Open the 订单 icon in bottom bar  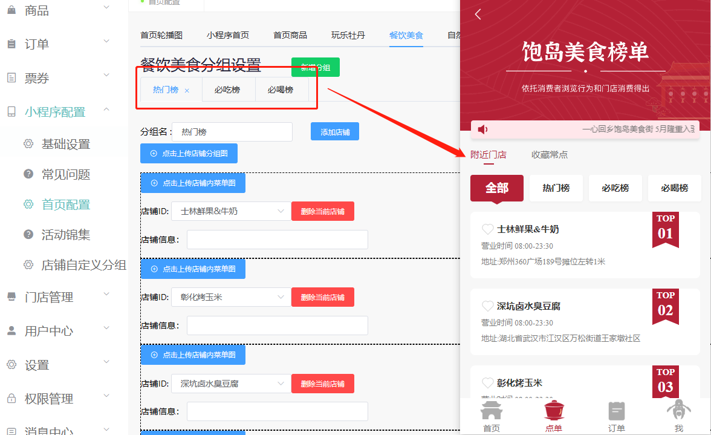pos(616,411)
